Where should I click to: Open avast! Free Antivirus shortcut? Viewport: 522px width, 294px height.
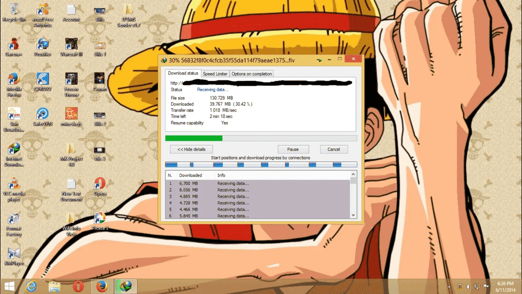tap(43, 15)
